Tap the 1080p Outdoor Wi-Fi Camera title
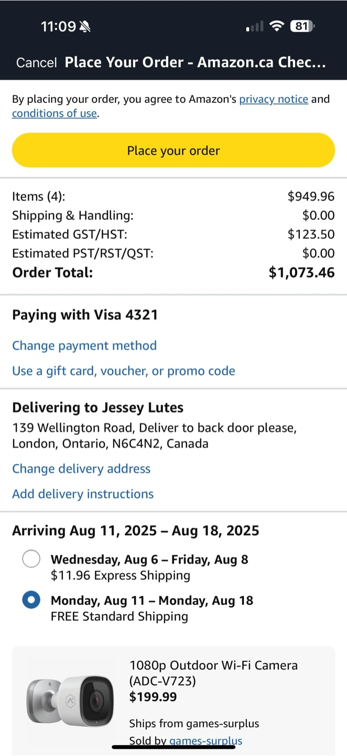The width and height of the screenshot is (347, 756). (213, 673)
